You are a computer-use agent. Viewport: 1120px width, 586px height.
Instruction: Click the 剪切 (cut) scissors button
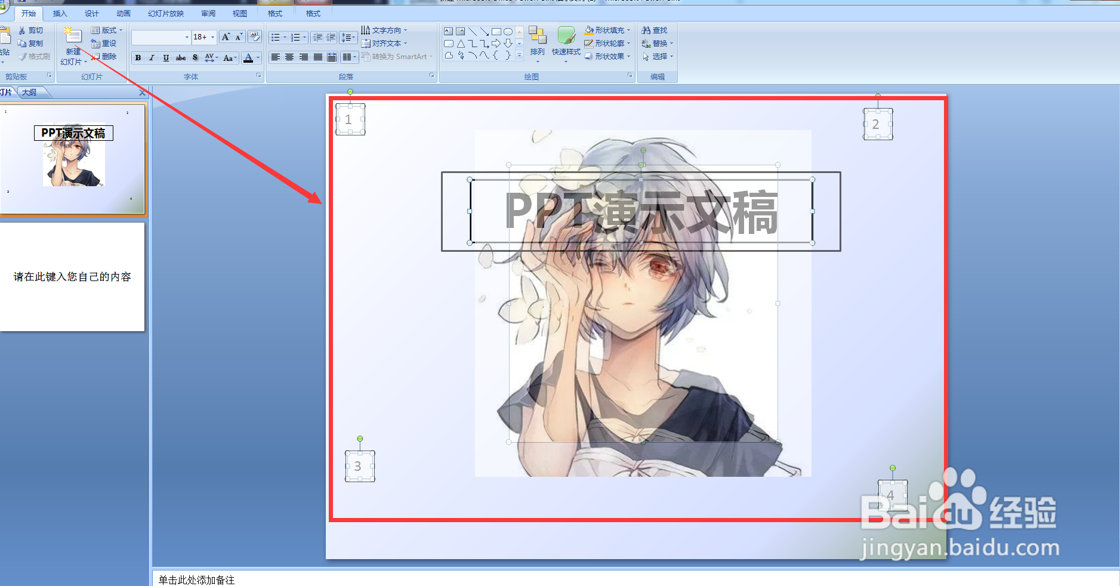tap(30, 30)
